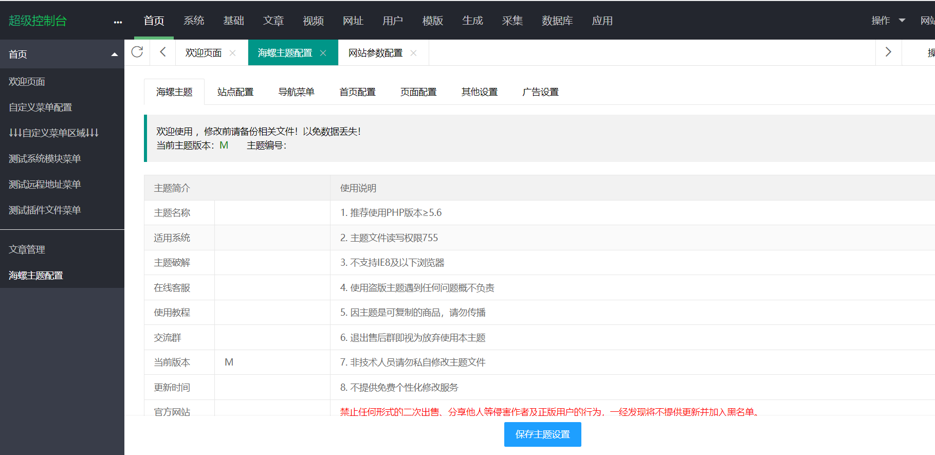This screenshot has width=935, height=455.
Task: Close the 海螺主题配置 tab
Action: 323,53
